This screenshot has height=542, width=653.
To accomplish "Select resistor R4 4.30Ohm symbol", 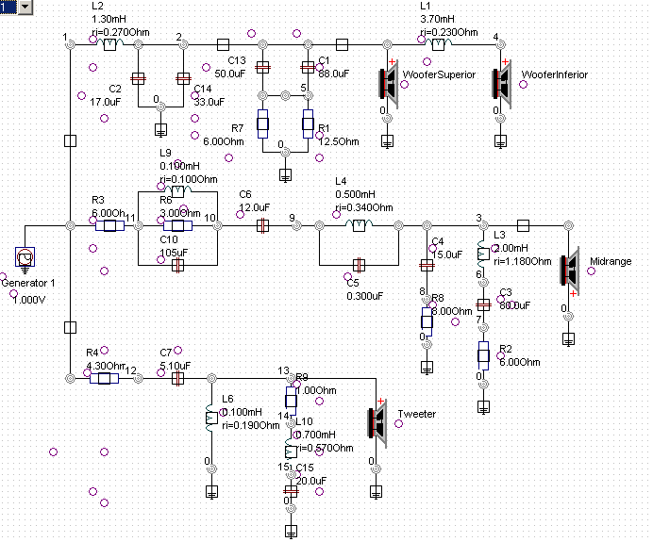I will point(104,379).
